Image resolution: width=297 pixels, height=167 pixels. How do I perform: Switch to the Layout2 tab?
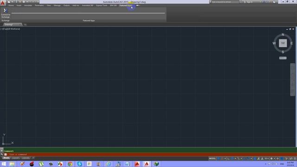tap(26, 158)
